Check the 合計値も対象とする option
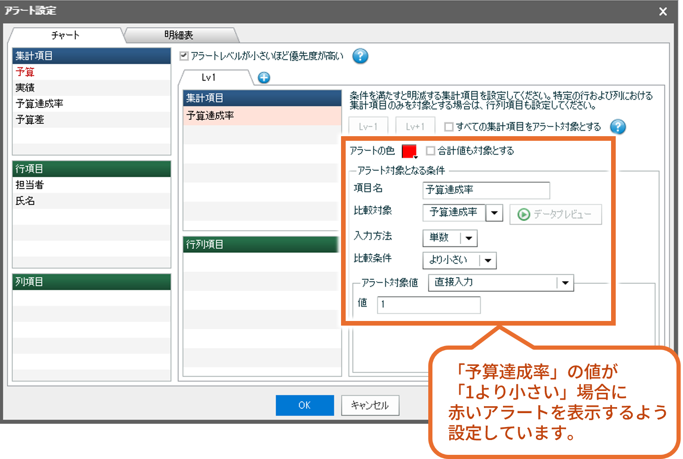This screenshot has width=683, height=459. pos(431,151)
